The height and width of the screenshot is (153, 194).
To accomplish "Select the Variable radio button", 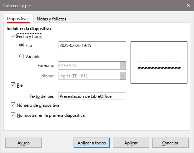I will [x=21, y=56].
